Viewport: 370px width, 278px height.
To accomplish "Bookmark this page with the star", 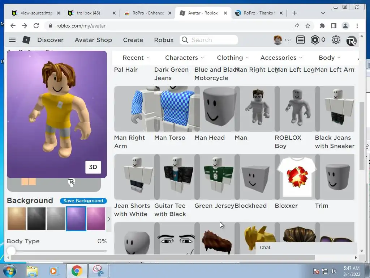I will coord(308,26).
